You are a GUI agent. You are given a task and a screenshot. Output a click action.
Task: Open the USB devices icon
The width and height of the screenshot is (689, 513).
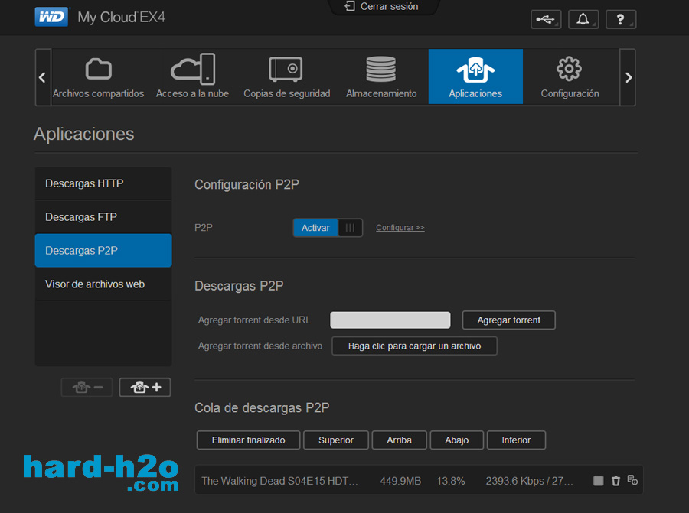point(546,19)
